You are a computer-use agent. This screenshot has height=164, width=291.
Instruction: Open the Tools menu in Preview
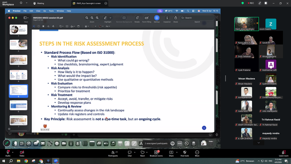(51, 11)
